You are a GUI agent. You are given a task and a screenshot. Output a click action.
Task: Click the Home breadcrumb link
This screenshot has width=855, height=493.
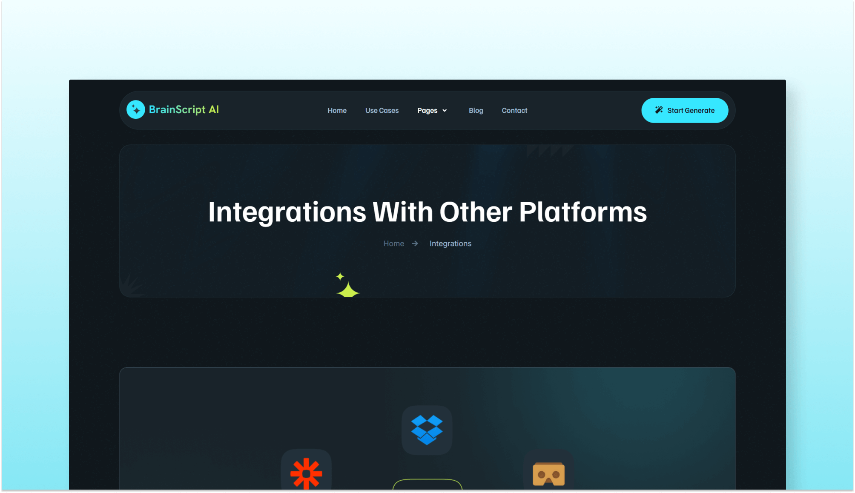(393, 244)
